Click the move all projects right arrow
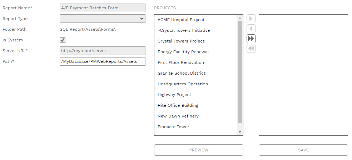 point(251,39)
